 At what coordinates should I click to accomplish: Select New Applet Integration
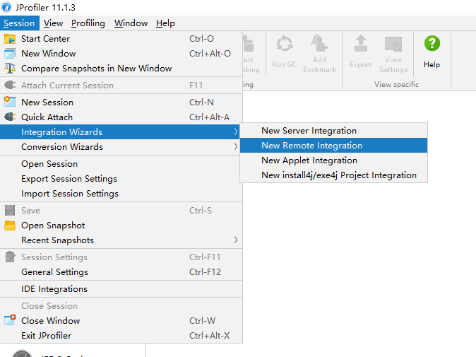[x=333, y=160]
